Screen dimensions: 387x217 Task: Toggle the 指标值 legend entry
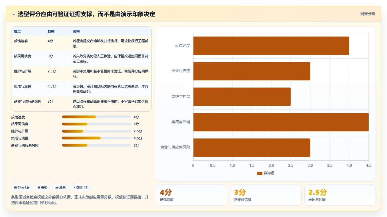pyautogui.click(x=266, y=173)
